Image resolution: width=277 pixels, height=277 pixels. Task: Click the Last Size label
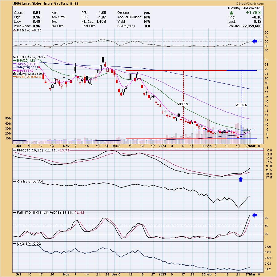89,26
